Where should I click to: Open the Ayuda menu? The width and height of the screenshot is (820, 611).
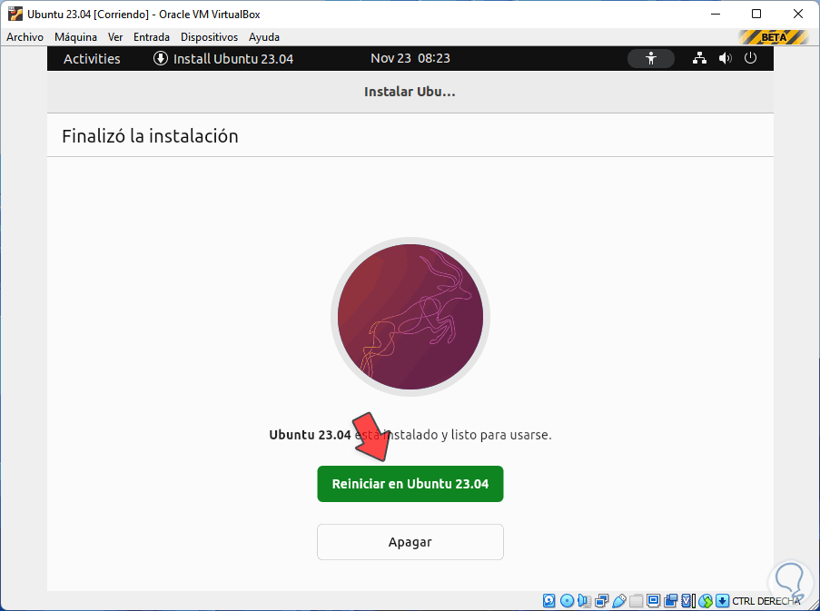pos(264,37)
